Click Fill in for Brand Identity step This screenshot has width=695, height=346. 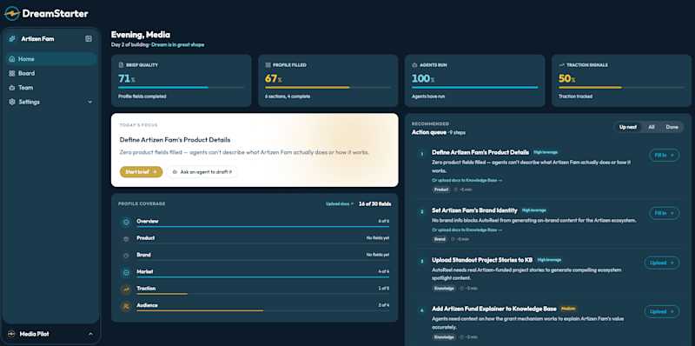665,213
